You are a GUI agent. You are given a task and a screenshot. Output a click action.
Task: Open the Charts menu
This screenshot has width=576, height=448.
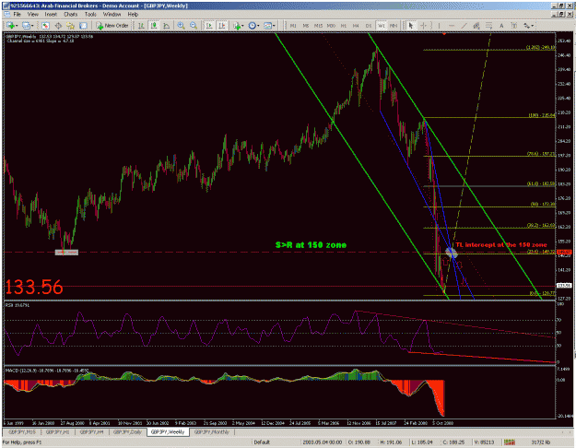pos(71,15)
